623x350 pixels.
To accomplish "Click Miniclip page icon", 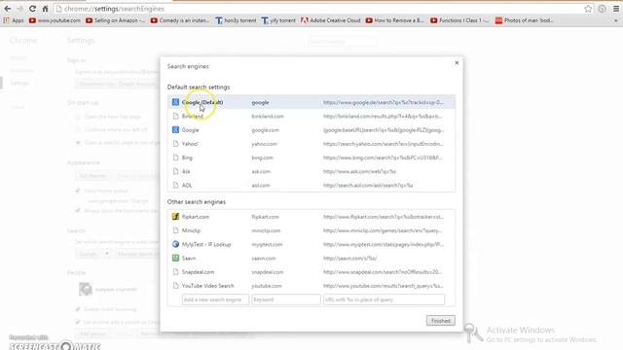I will [x=175, y=230].
